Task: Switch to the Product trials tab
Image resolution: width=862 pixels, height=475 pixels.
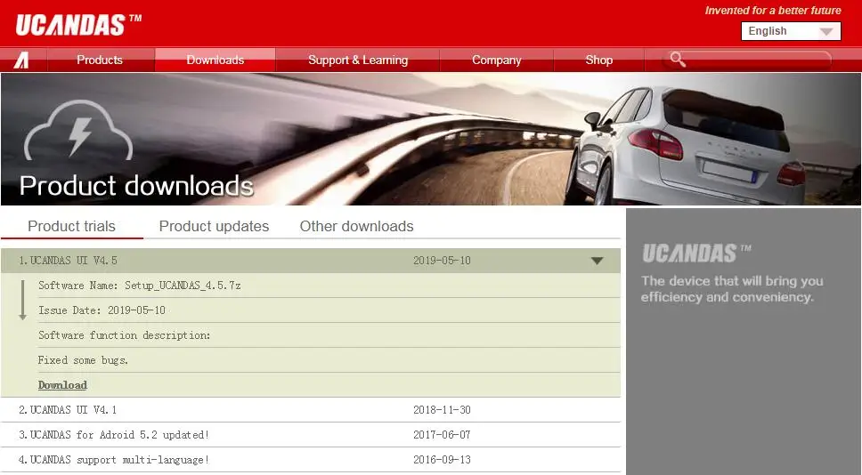Action: (x=71, y=226)
